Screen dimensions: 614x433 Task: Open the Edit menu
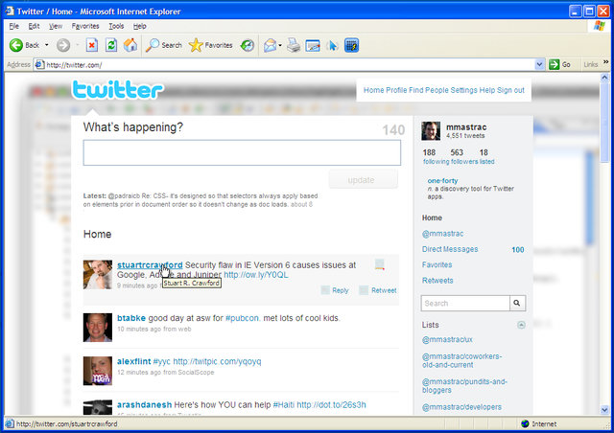pyautogui.click(x=34, y=26)
